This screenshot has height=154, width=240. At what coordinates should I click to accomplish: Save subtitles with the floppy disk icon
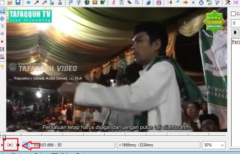tap(18, 2)
